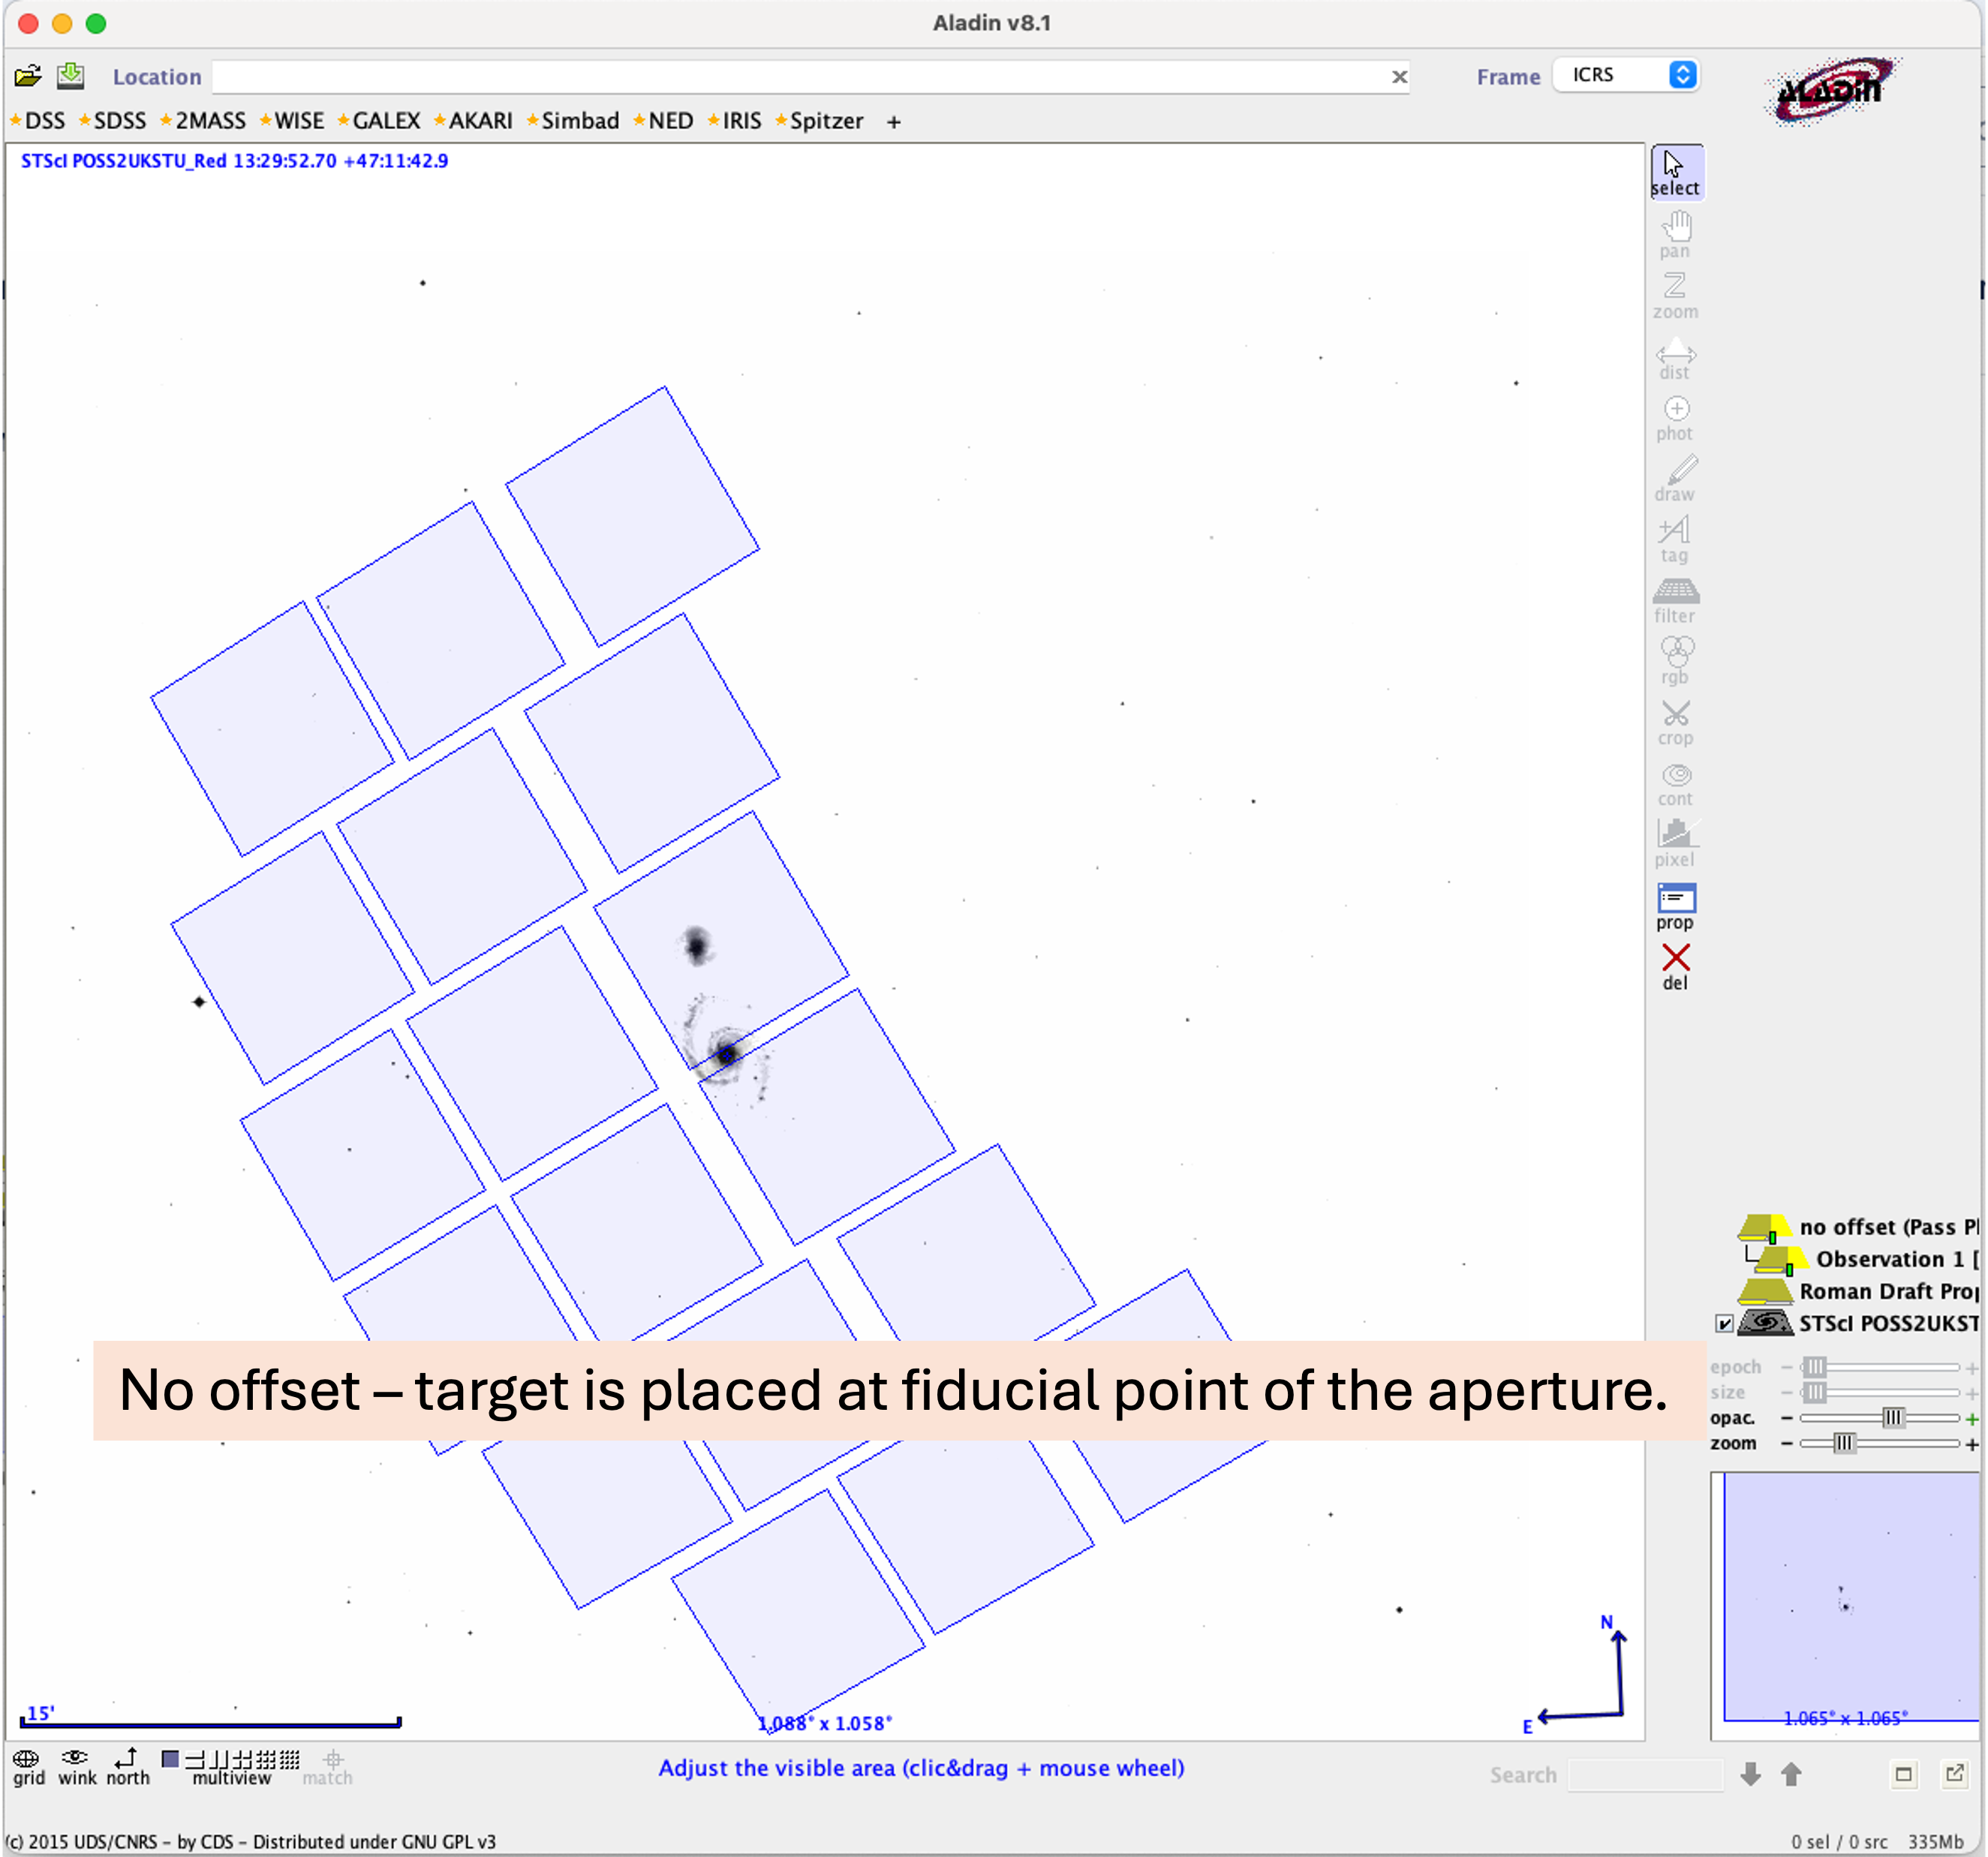Choose the draw pencil tool
The width and height of the screenshot is (1988, 1857).
pyautogui.click(x=1676, y=478)
